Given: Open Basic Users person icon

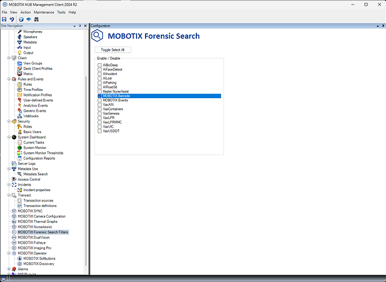Looking at the screenshot, I should coord(20,132).
